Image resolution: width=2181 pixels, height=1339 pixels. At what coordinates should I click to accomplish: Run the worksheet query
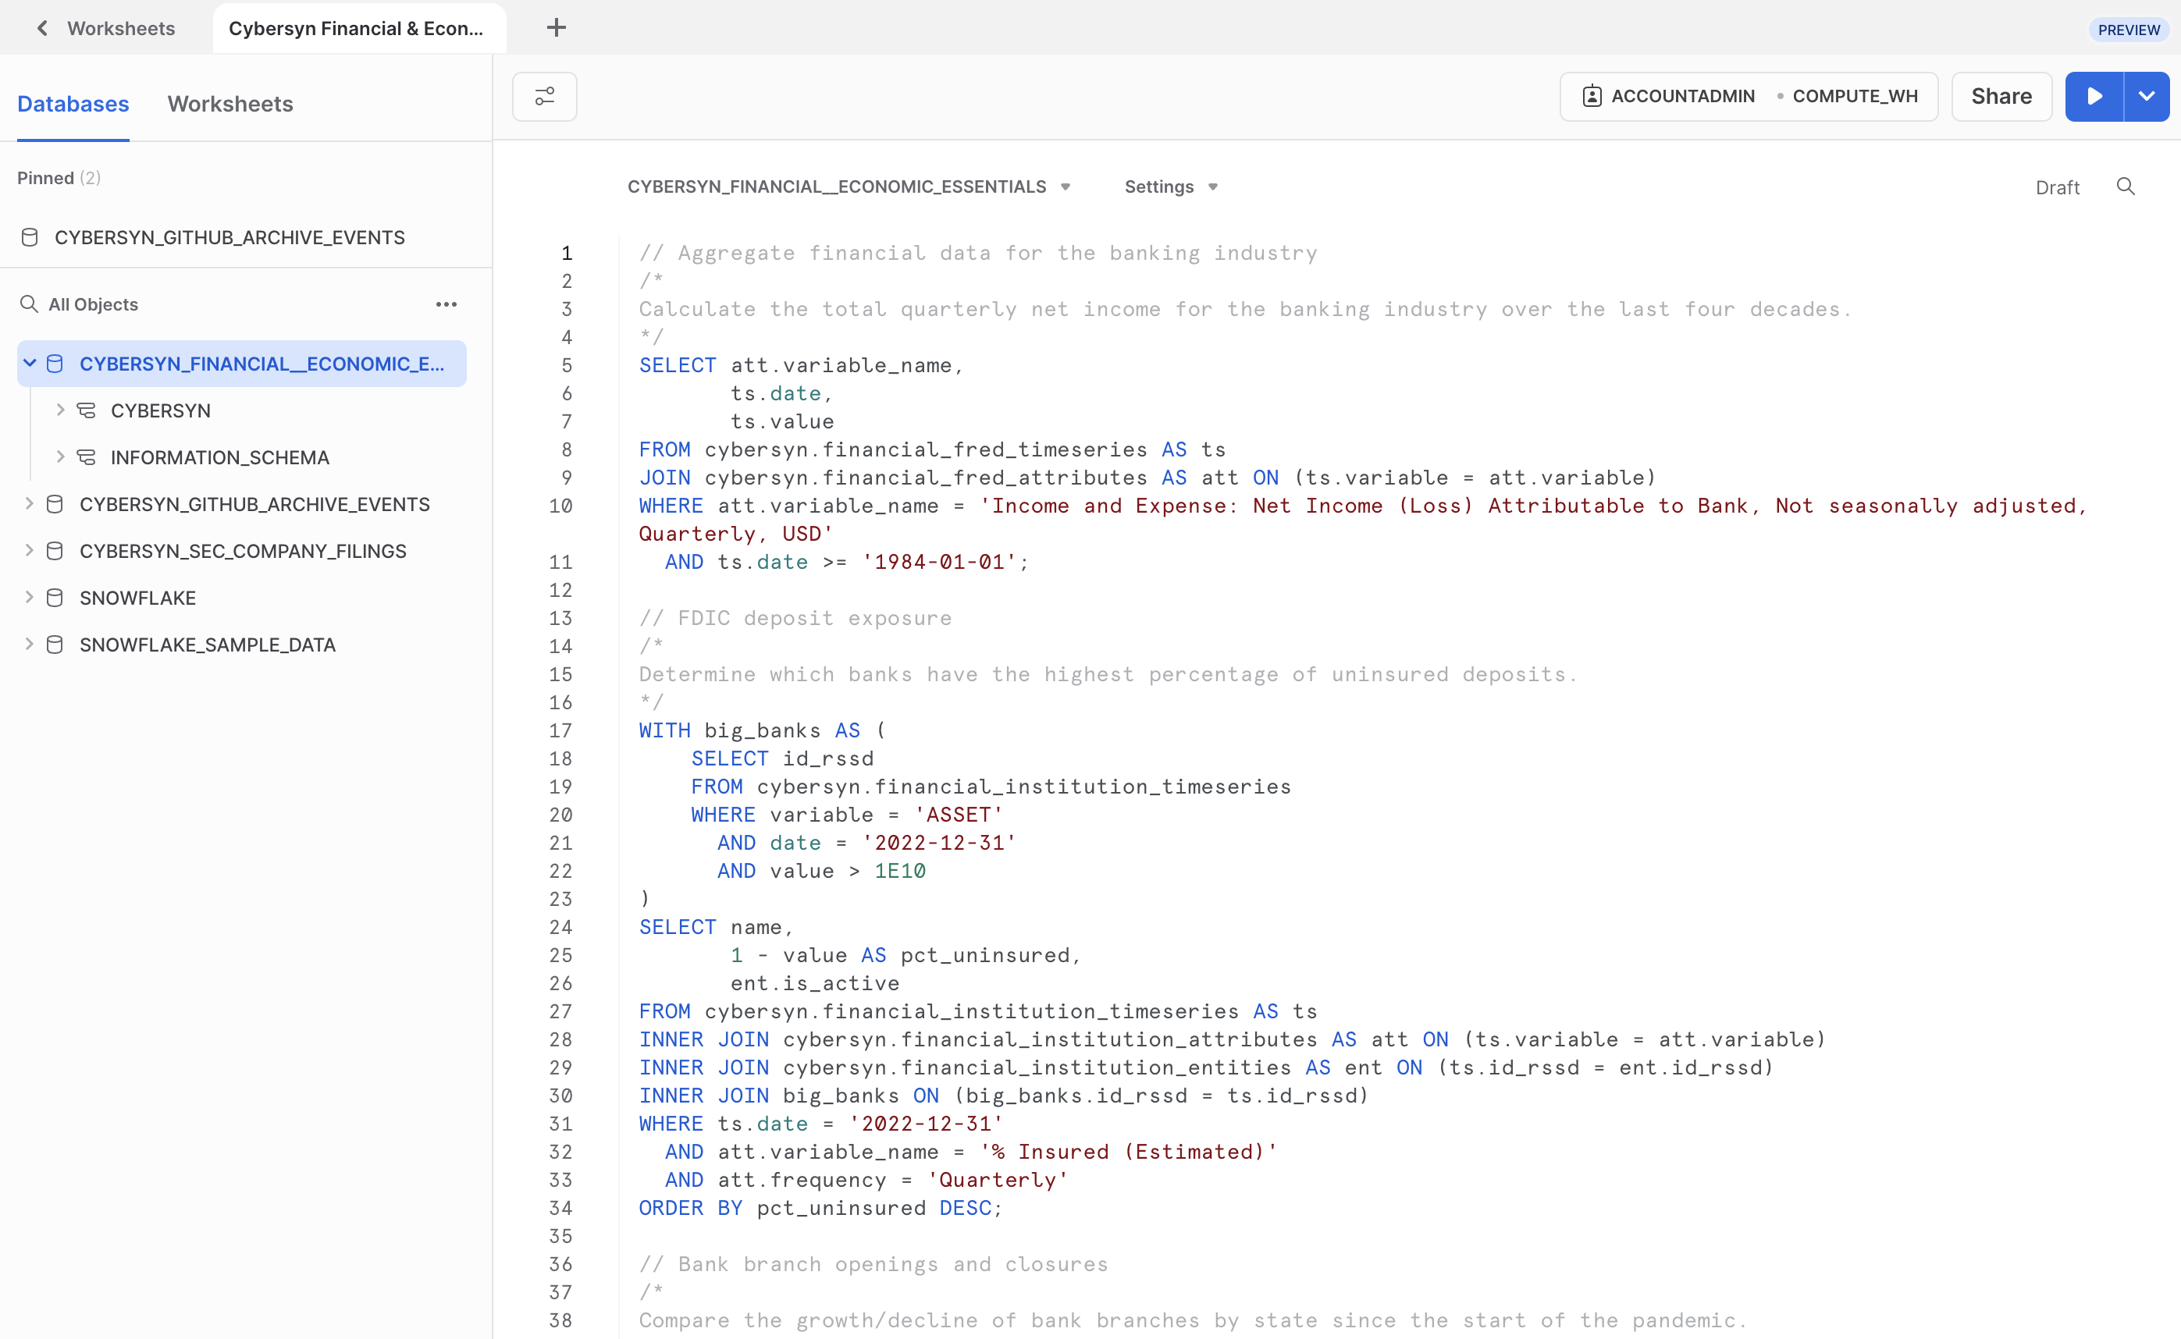[x=2094, y=96]
